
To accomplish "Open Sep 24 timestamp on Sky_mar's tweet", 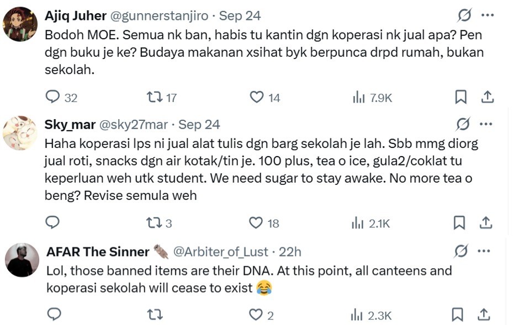I will click(x=199, y=125).
